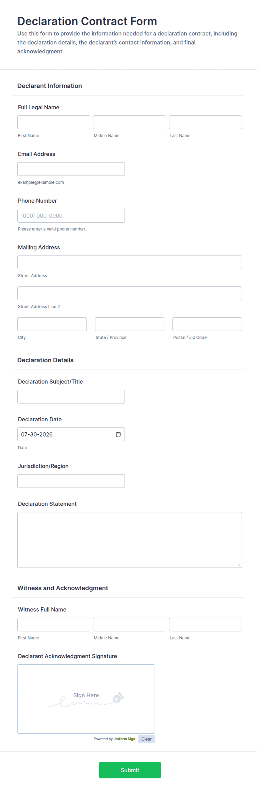
Task: Focus the City input box
Action: pos(52,324)
